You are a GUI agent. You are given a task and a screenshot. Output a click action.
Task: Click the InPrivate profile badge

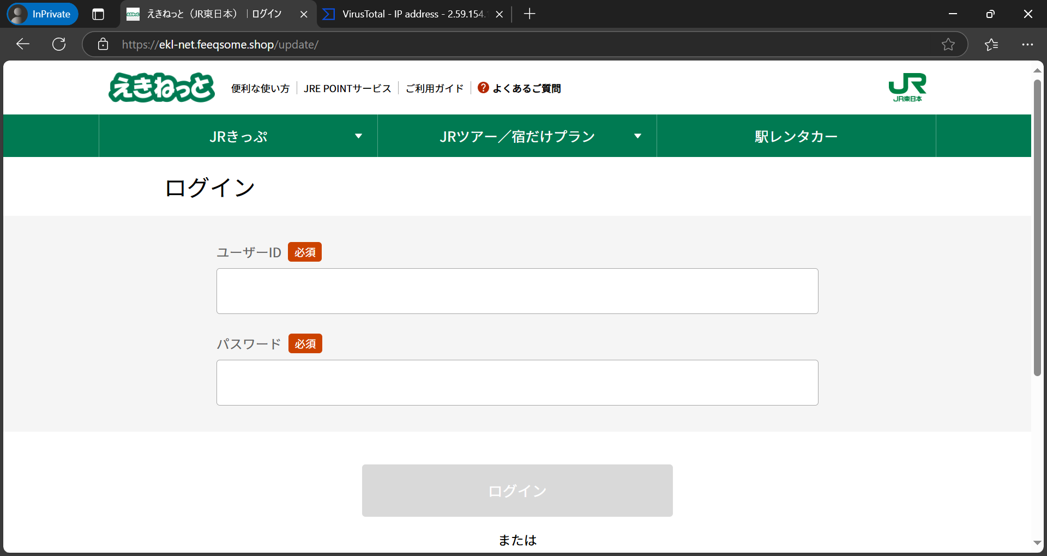tap(43, 14)
